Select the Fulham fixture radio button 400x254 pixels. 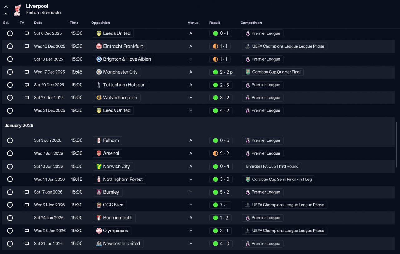[x=10, y=140]
